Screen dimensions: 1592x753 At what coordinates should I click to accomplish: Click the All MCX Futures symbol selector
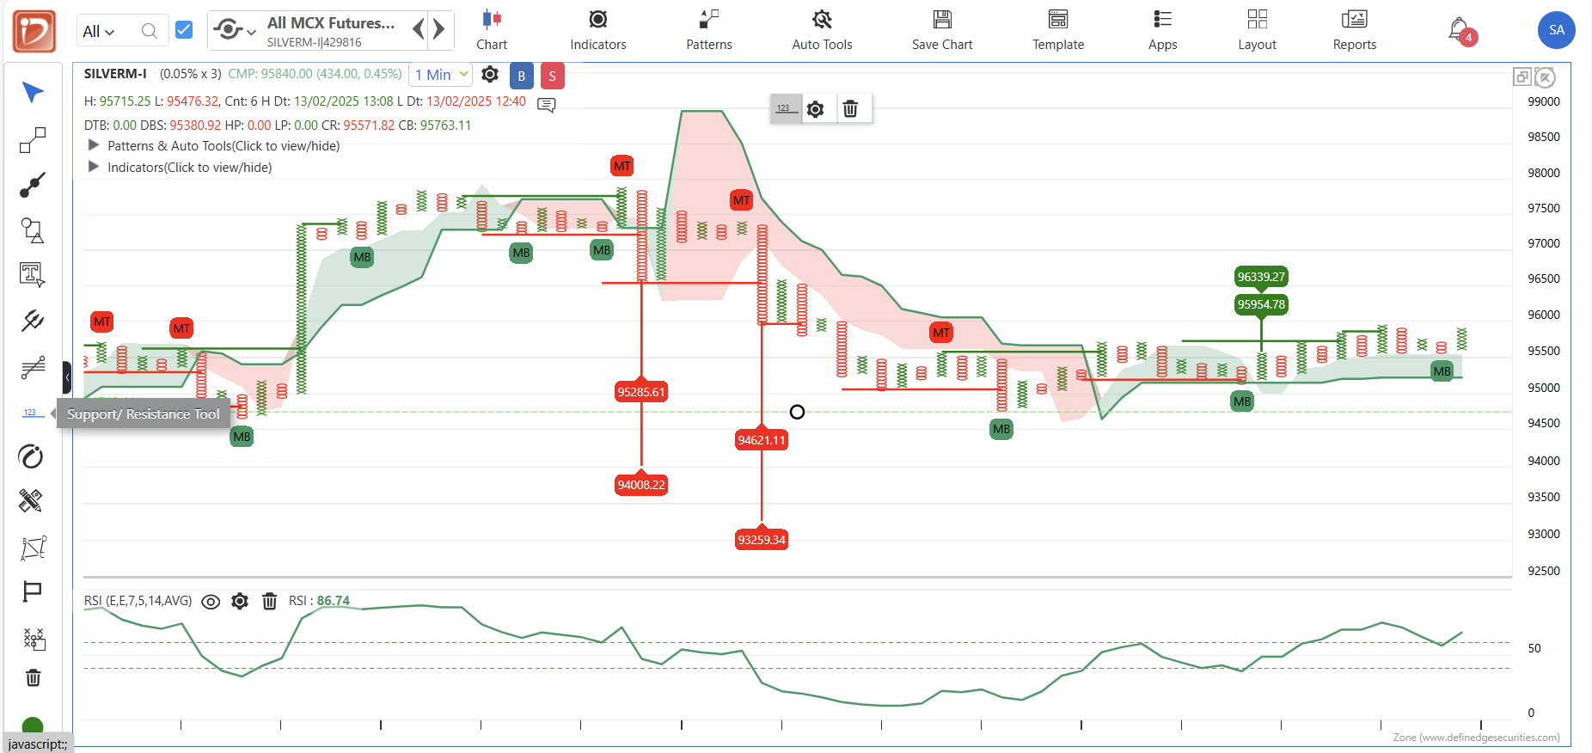[331, 30]
